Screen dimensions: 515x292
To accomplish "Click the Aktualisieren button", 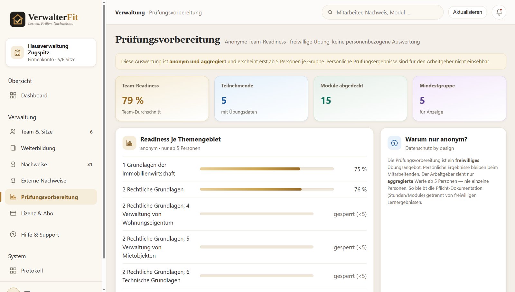I will pyautogui.click(x=467, y=12).
